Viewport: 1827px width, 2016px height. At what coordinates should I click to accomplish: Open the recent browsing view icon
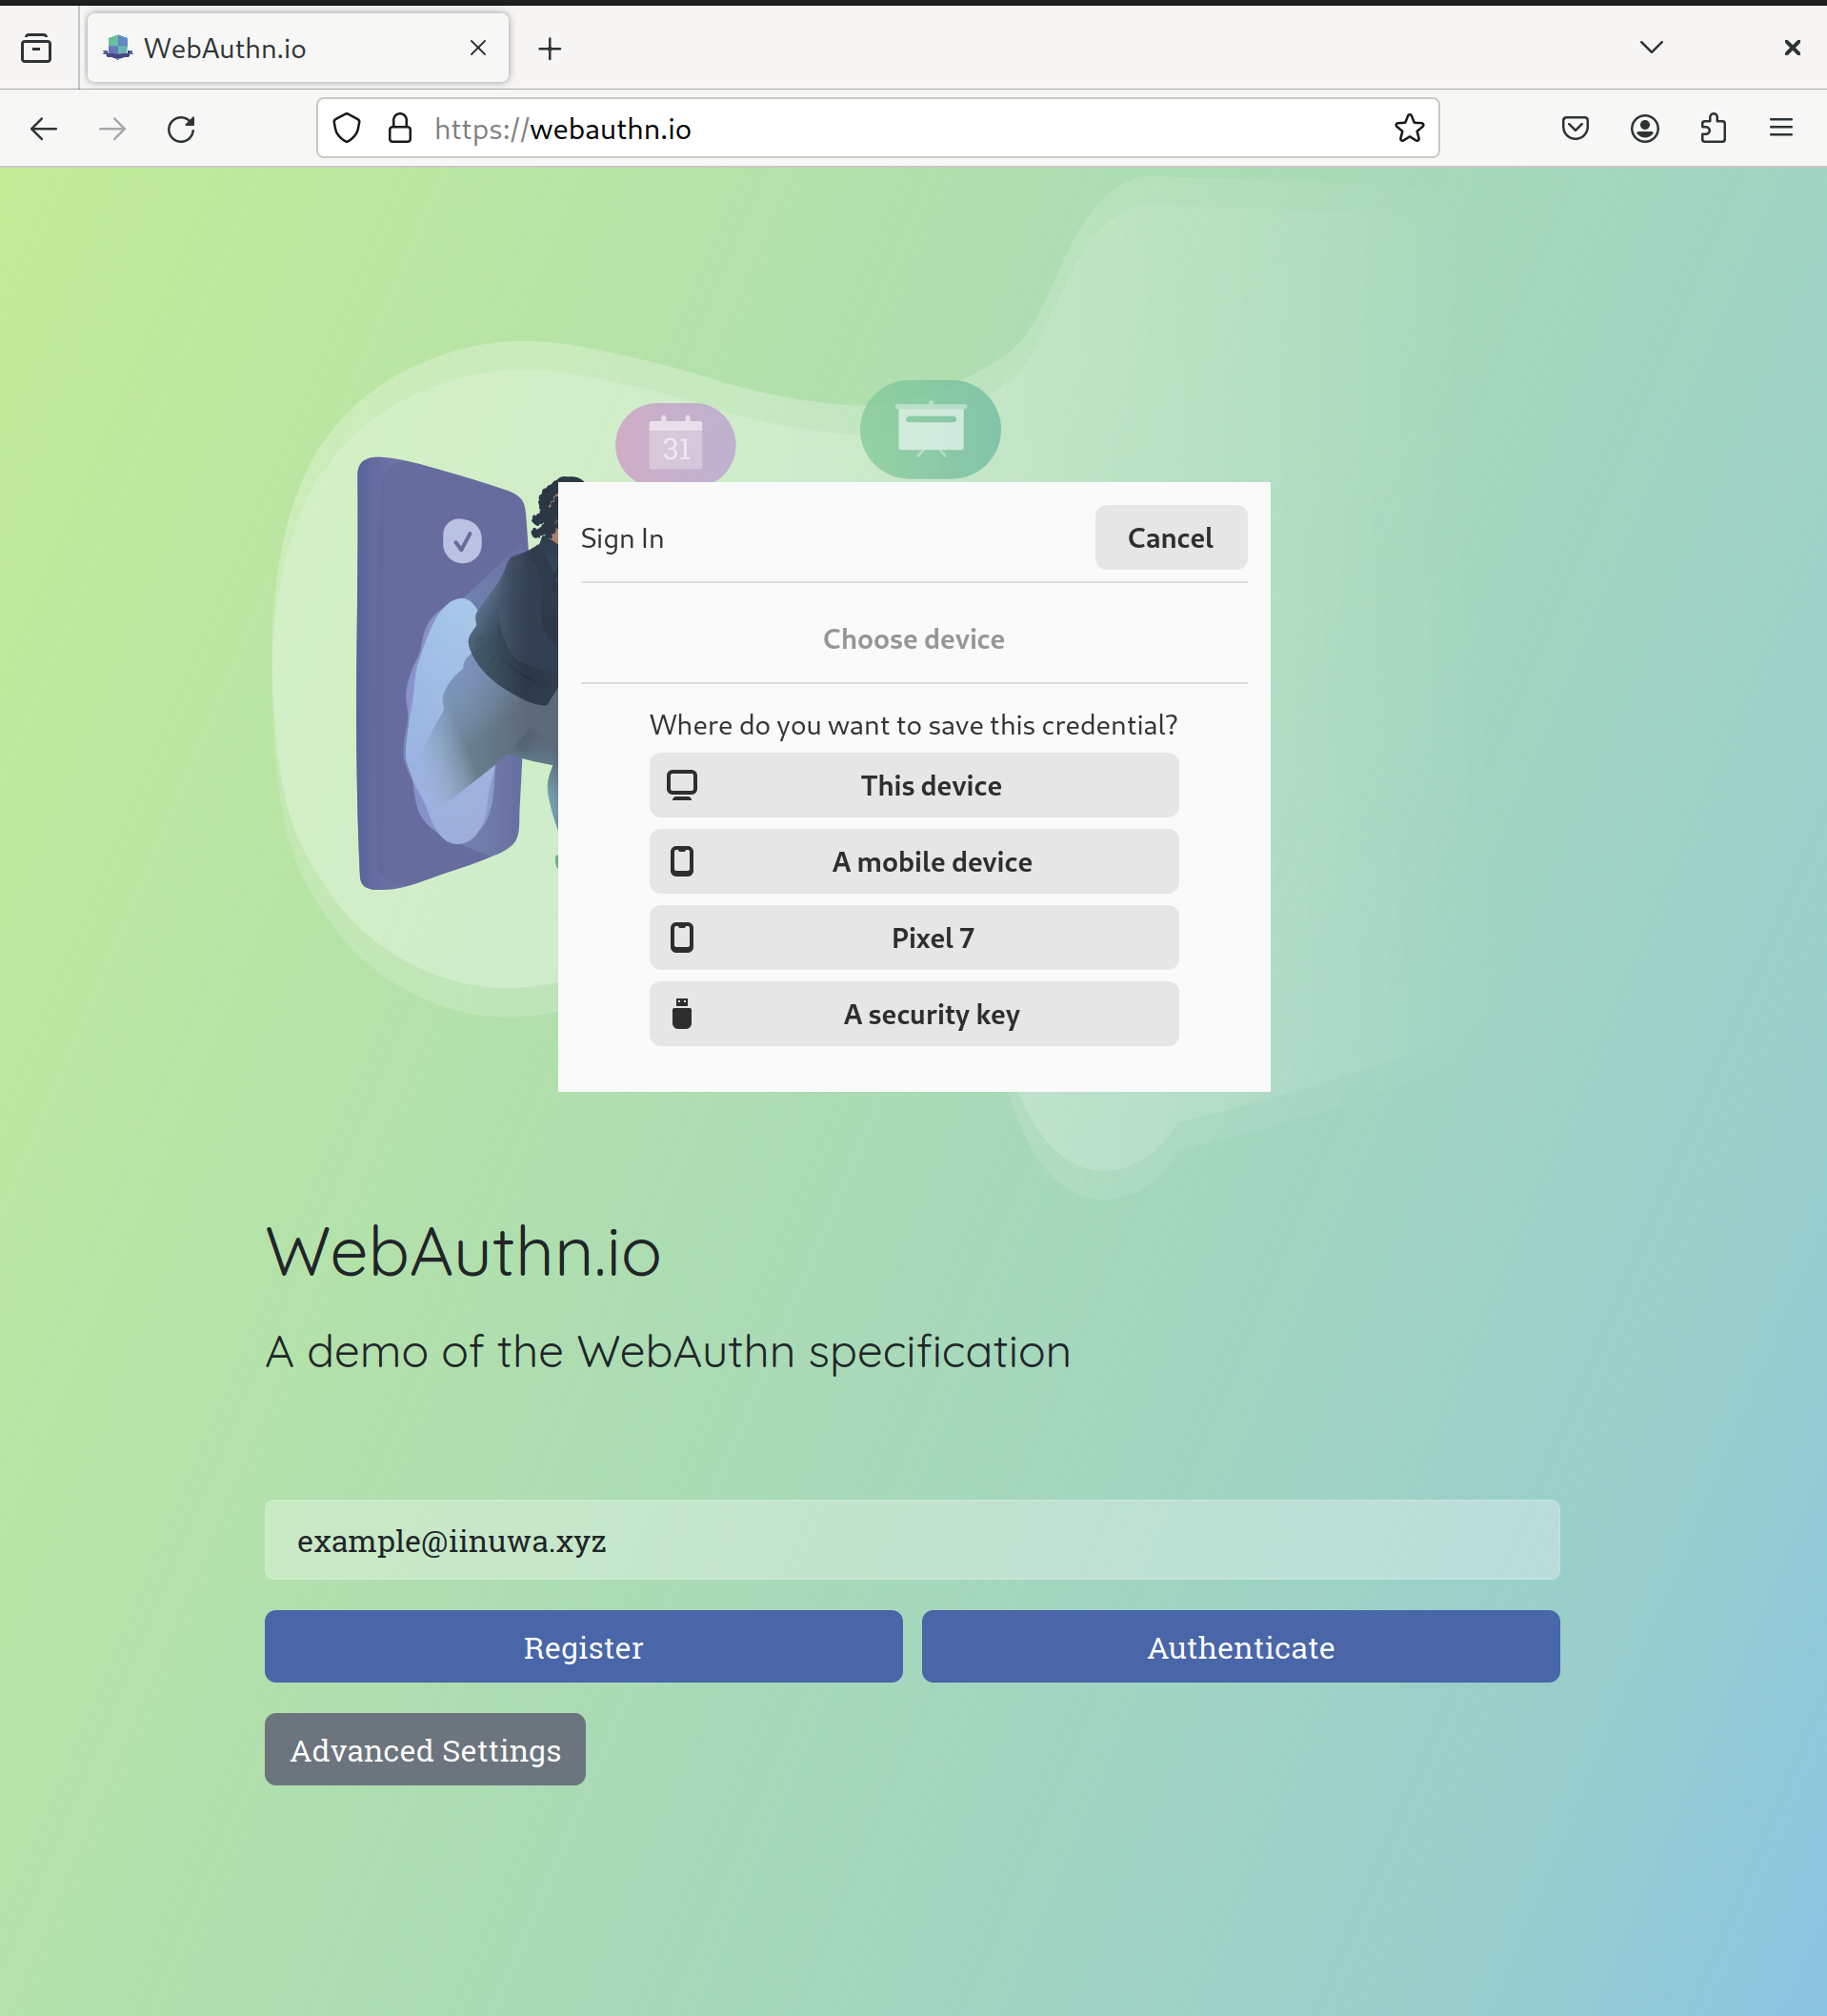coord(36,48)
